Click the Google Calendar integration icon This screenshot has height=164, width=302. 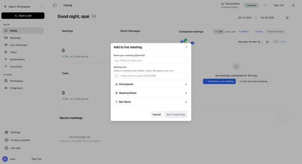[x=183, y=42]
